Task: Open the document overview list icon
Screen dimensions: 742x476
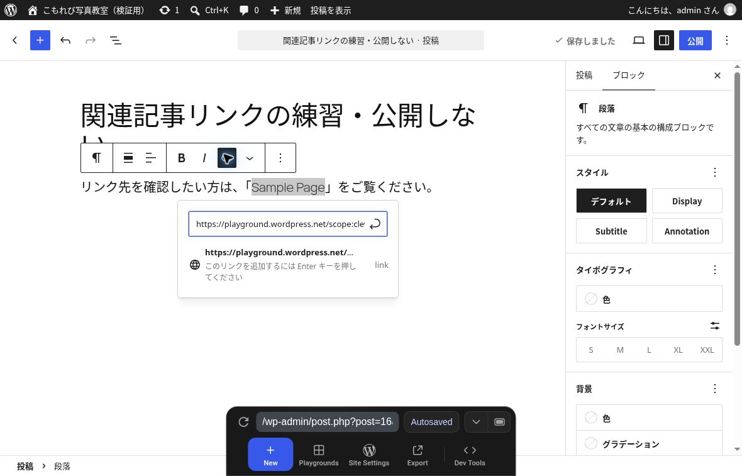Action: click(116, 41)
